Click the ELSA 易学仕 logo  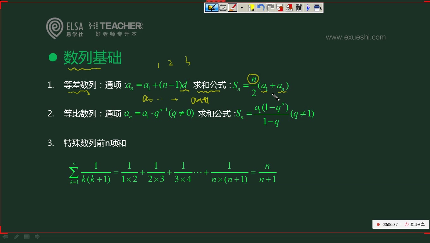pos(65,28)
